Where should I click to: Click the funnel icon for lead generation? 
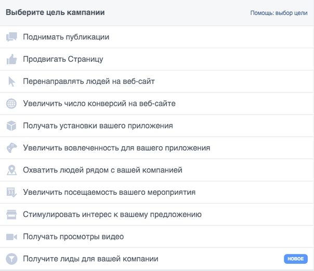click(11, 259)
